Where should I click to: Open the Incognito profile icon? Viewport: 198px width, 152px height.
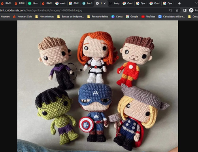pos(191,10)
